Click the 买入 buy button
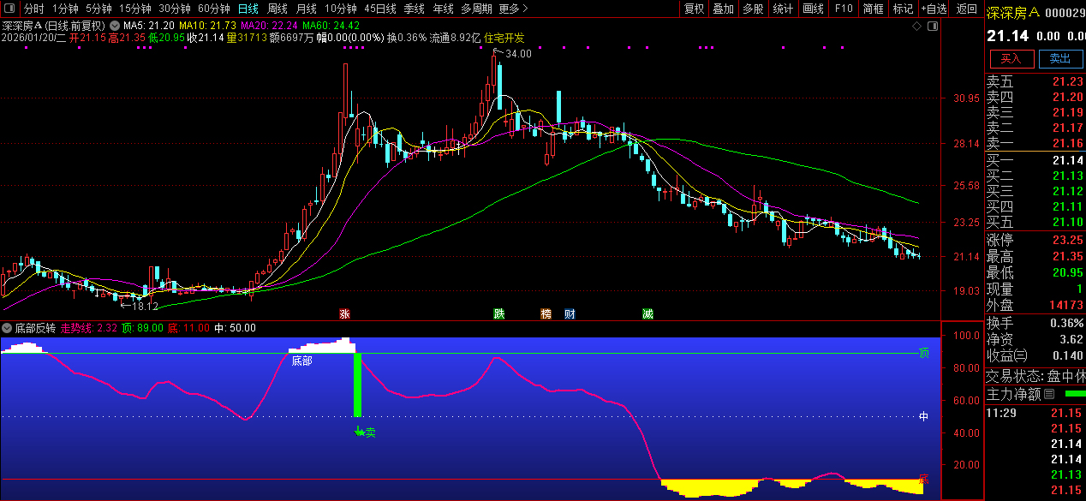The width and height of the screenshot is (1086, 501). [x=1011, y=58]
